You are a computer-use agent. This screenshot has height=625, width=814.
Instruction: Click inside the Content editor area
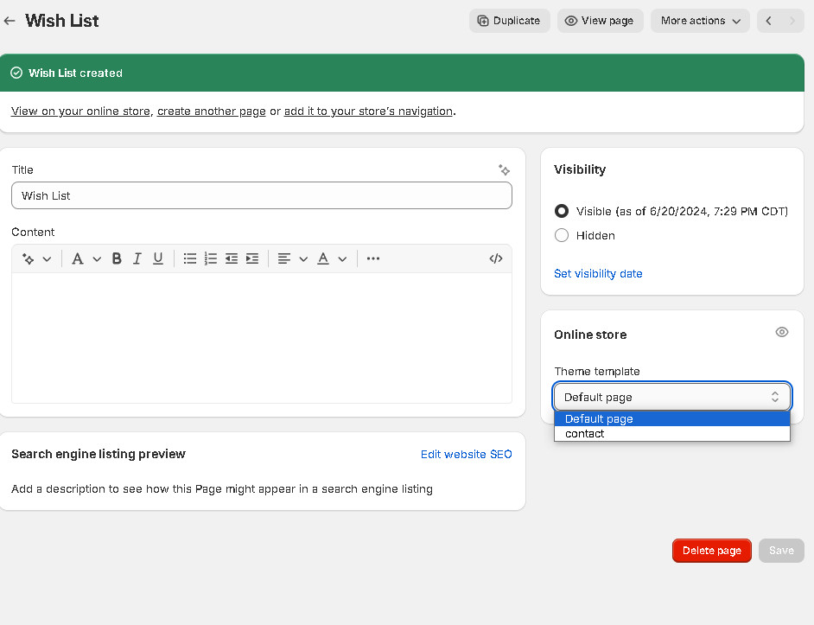pos(262,338)
